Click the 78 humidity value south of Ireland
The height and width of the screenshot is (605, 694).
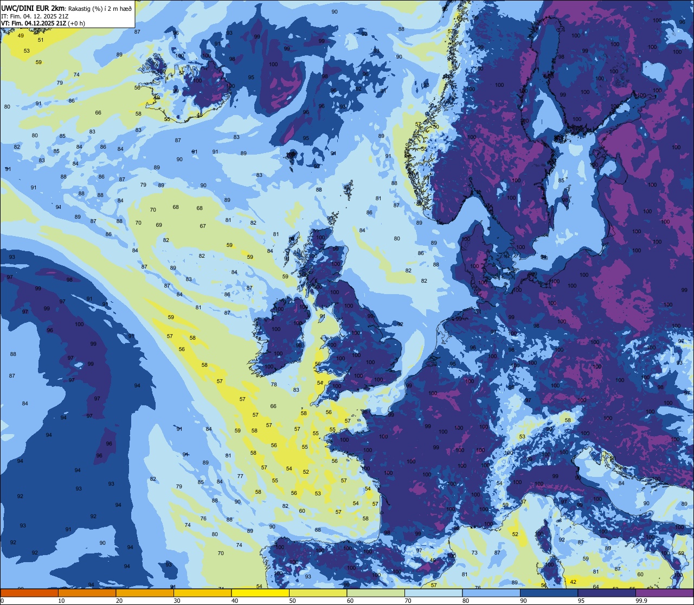coord(274,384)
